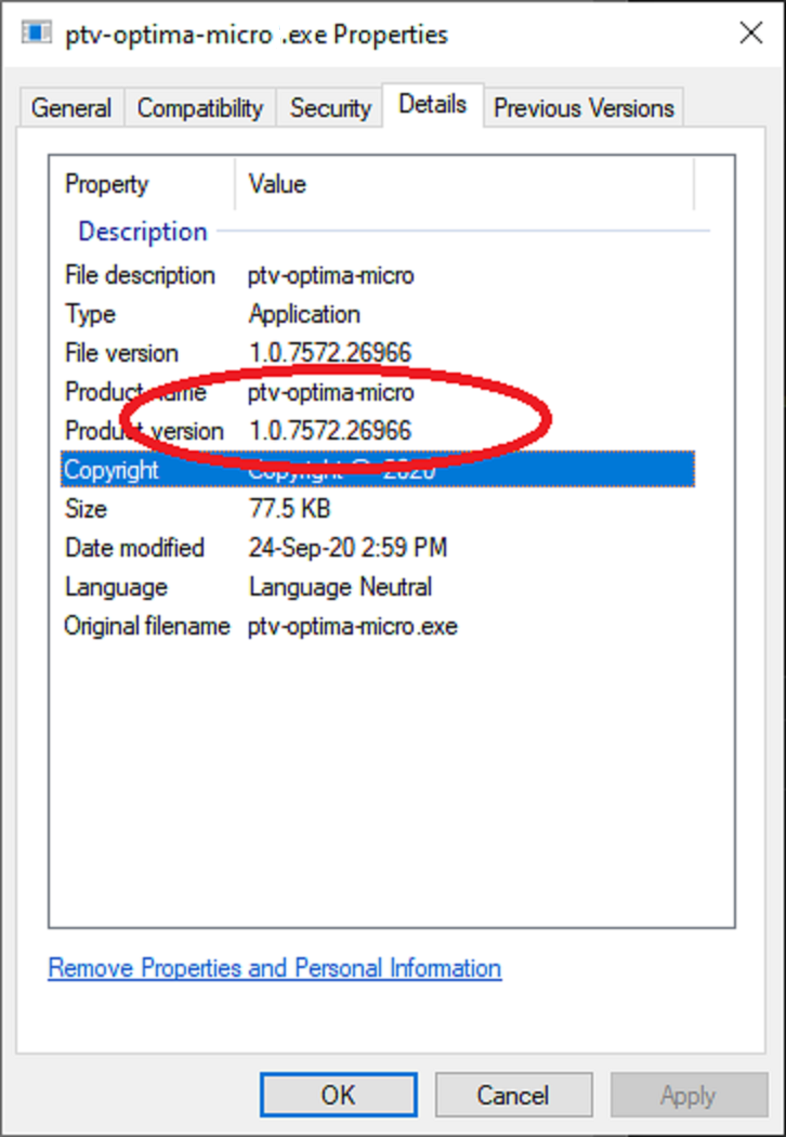Open the Compatibility tab

point(200,108)
